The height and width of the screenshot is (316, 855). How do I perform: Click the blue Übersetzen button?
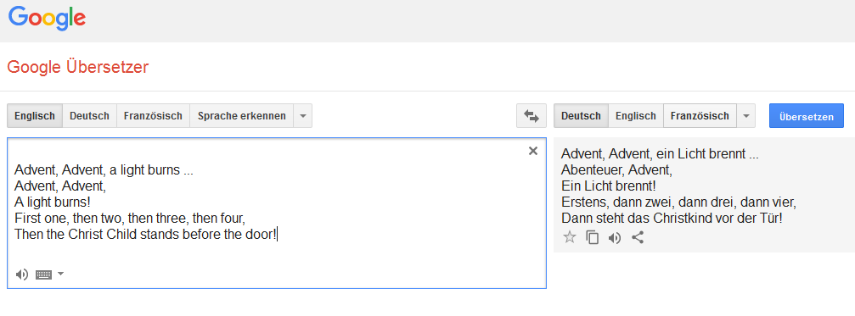click(x=807, y=116)
